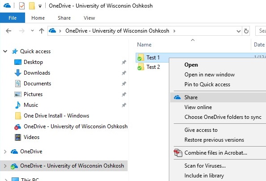This screenshot has width=266, height=181.
Task: Choose Pin to Quick access
Action: 207,84
